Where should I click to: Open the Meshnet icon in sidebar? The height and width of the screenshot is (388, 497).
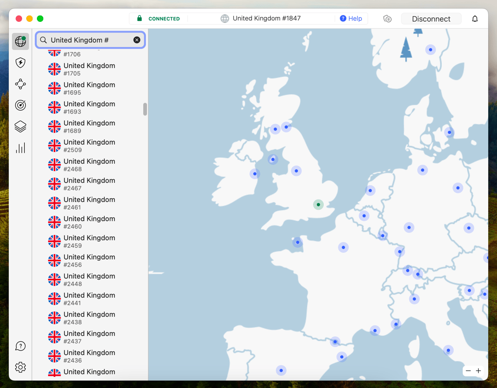(20, 84)
